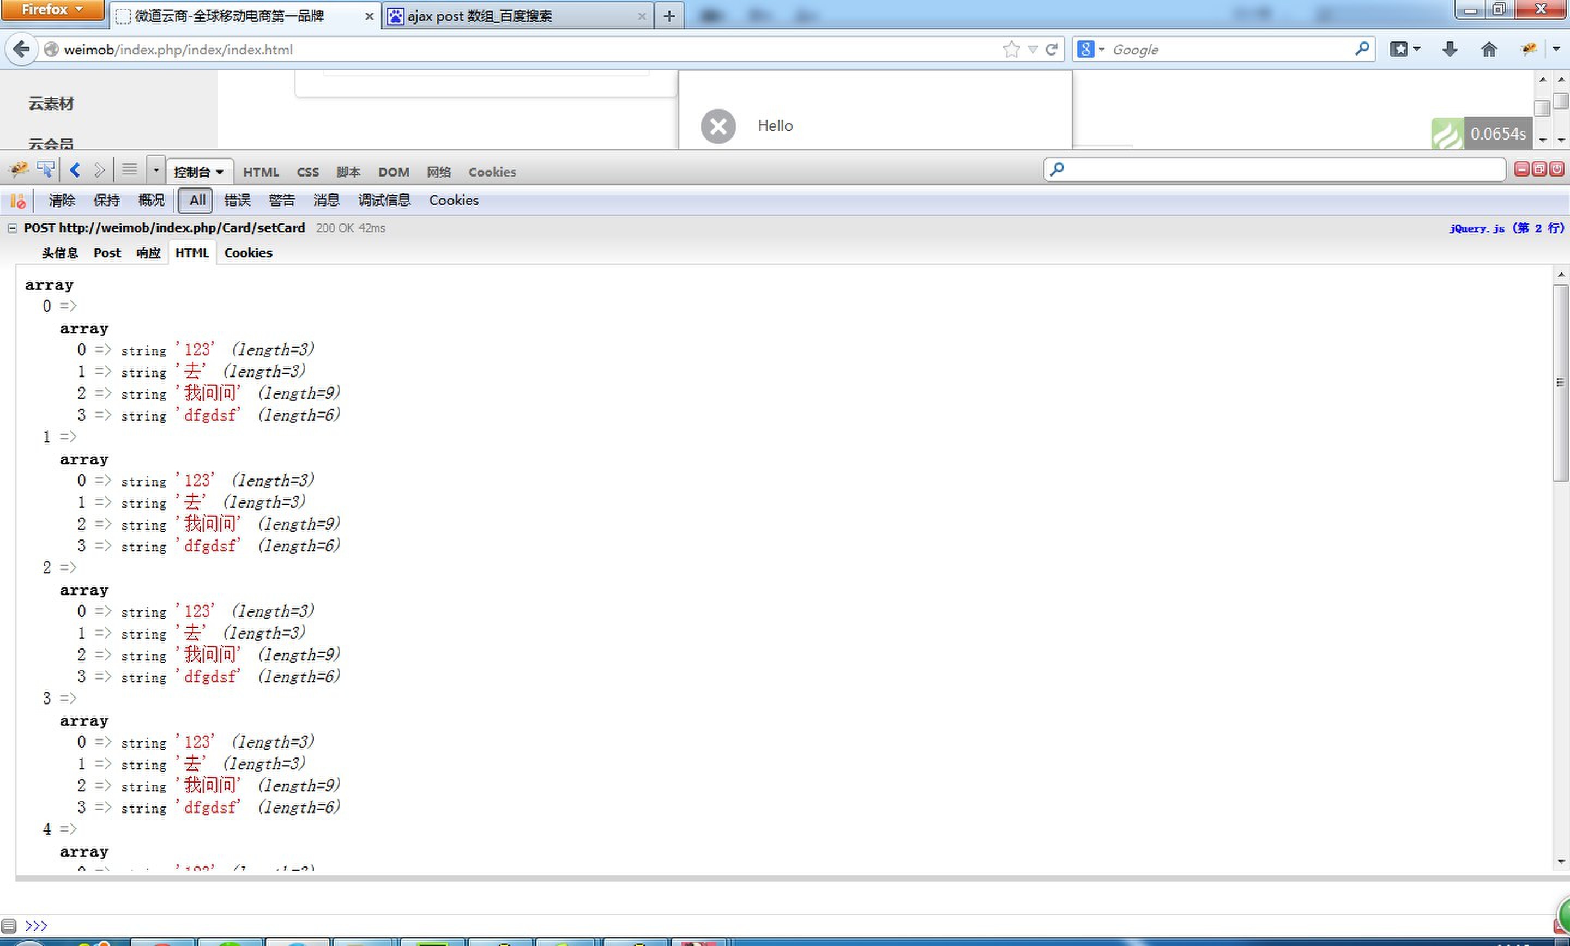Open the downloads arrow icon

pos(1450,49)
